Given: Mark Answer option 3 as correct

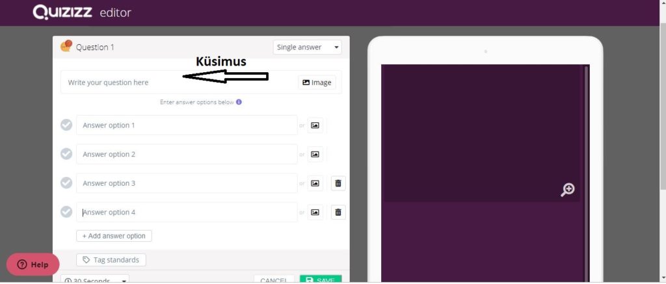Looking at the screenshot, I should (66, 183).
